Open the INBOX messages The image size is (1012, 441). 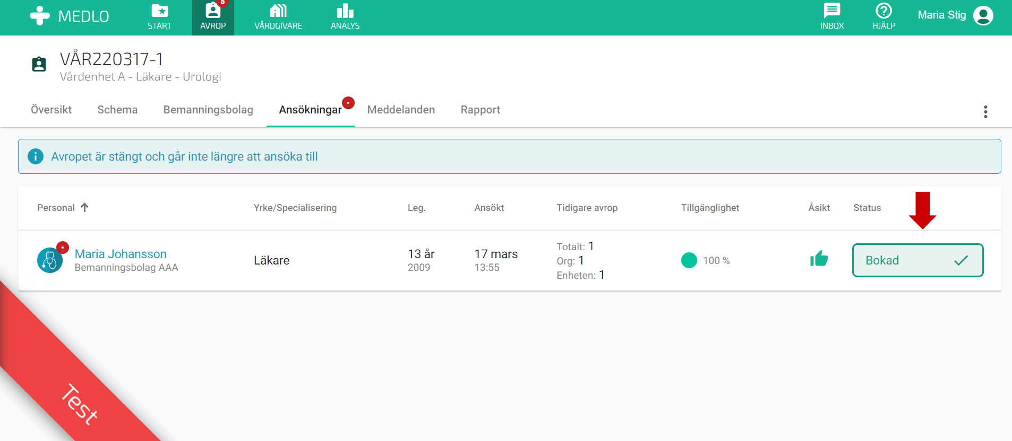832,17
